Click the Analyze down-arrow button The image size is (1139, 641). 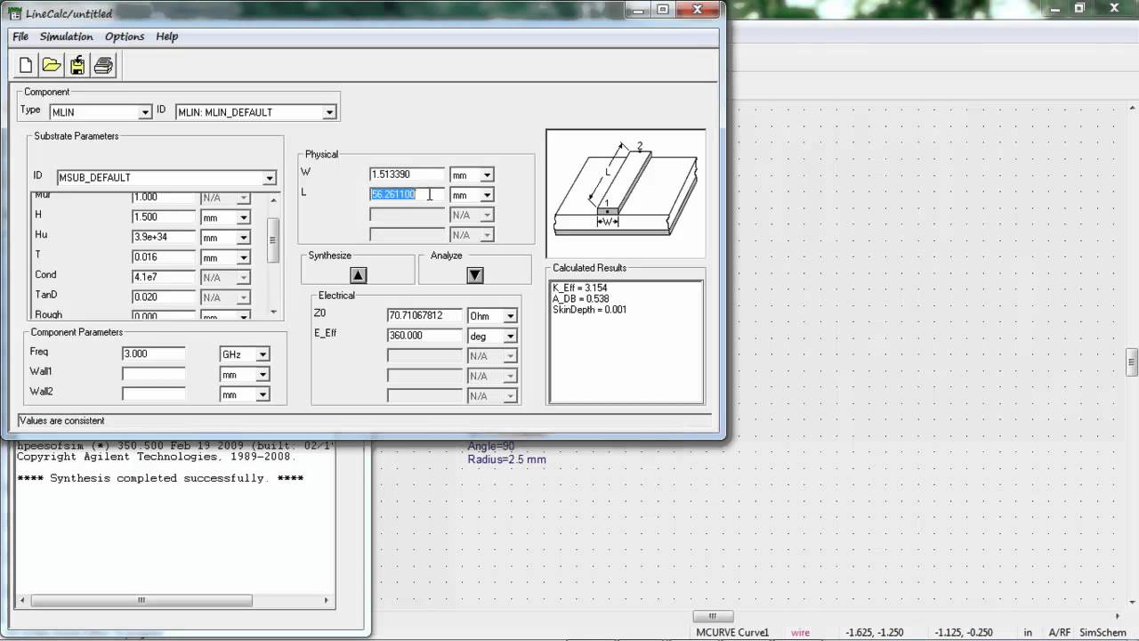coord(475,275)
